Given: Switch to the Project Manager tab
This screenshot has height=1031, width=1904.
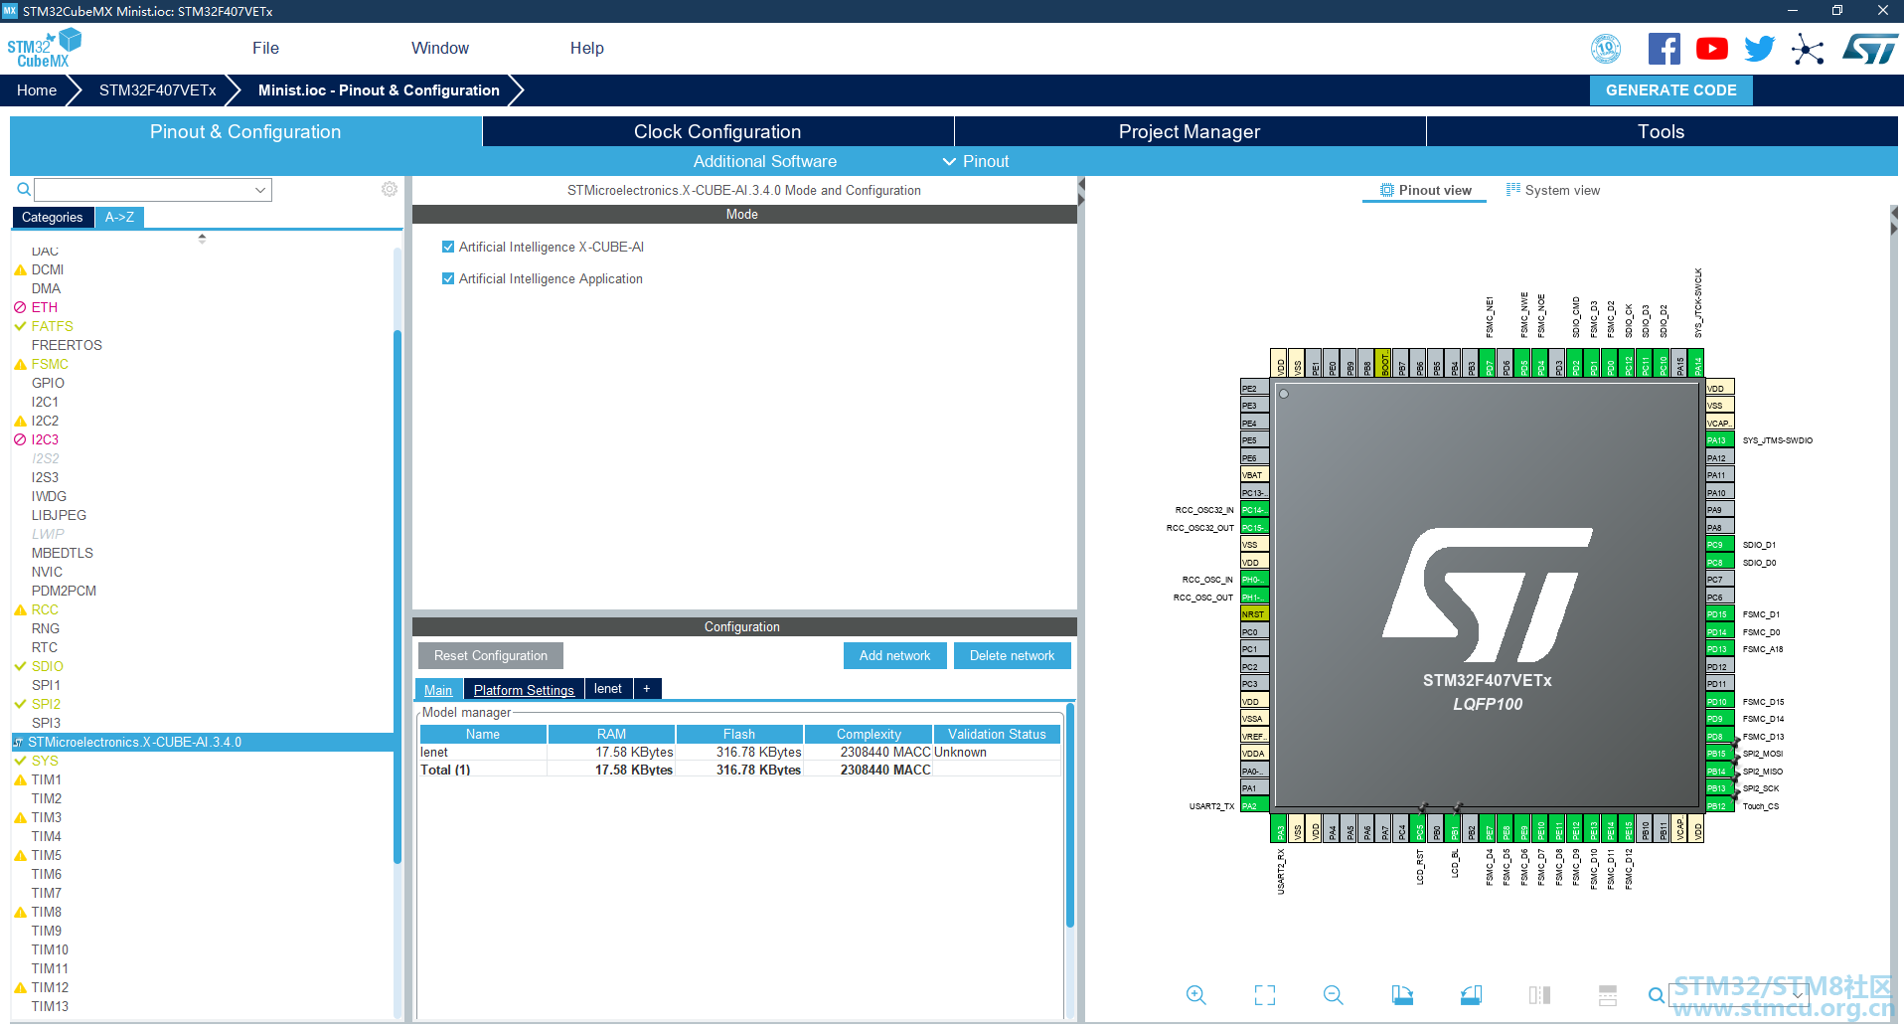Looking at the screenshot, I should (x=1190, y=131).
